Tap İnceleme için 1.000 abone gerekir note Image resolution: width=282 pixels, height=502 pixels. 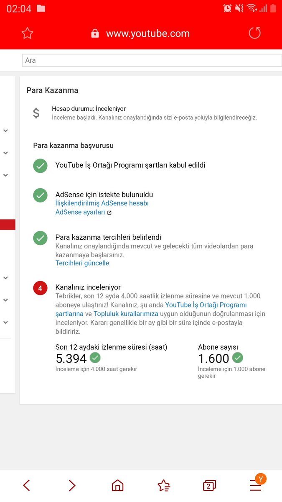coord(231,372)
